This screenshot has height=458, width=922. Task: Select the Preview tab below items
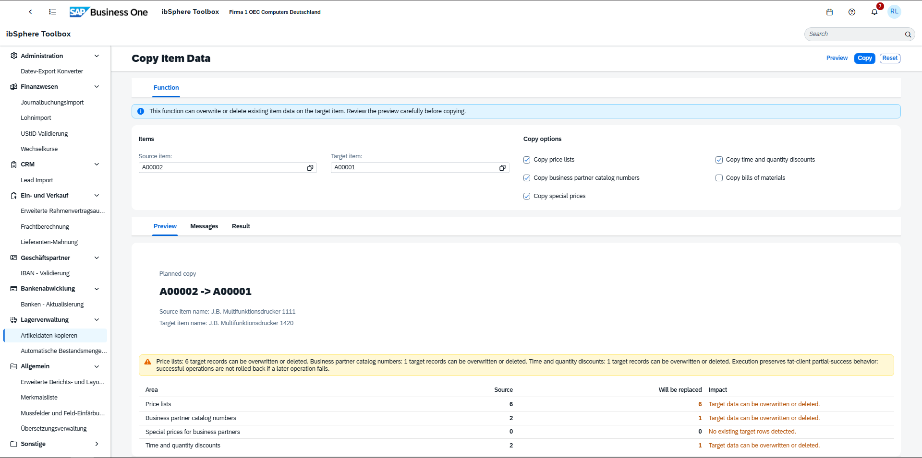pyautogui.click(x=165, y=226)
